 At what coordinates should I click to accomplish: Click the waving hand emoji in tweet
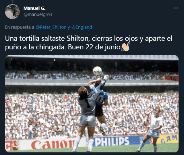click(125, 47)
